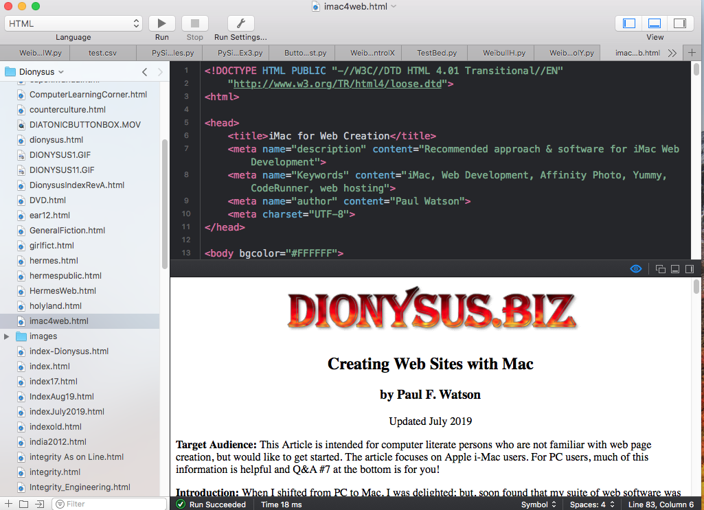This screenshot has height=510, width=704.
Task: Click the back chevron beside Dionysus folder
Action: [x=144, y=71]
